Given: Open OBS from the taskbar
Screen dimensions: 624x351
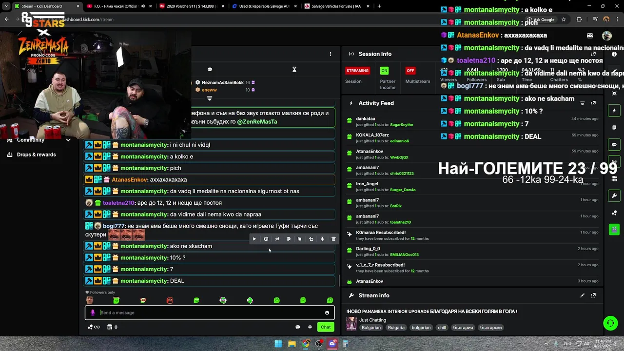Looking at the screenshot, I should 319,344.
